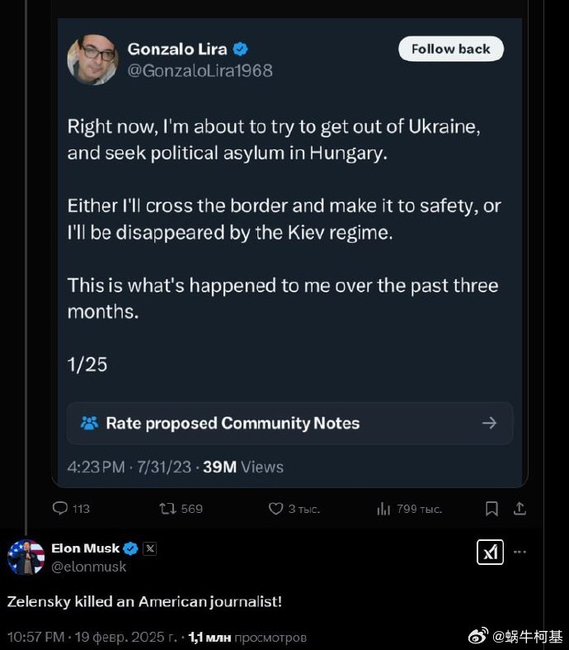Open three-dot more menu on Elon's post
Image resolution: width=569 pixels, height=650 pixels.
520,551
